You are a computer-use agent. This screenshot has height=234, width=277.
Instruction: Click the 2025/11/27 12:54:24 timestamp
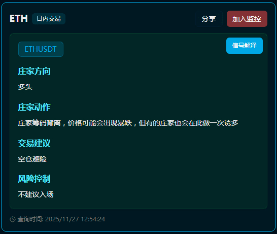coord(75,219)
